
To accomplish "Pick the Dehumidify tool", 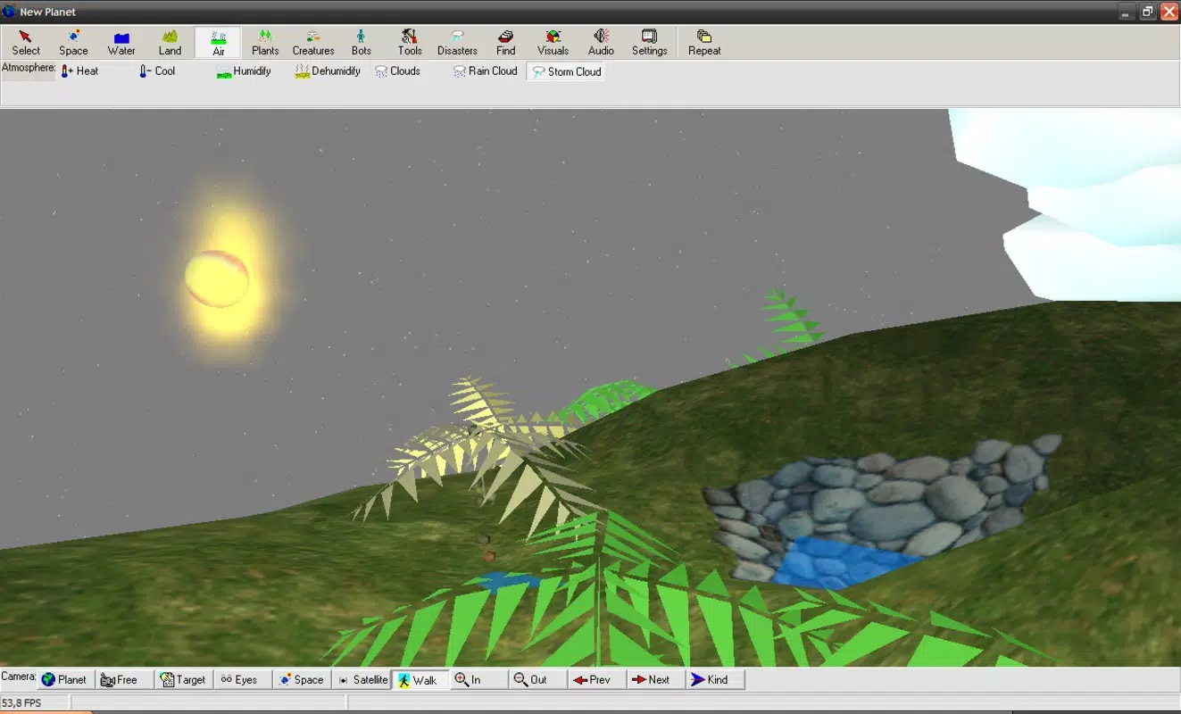I will click(x=328, y=71).
